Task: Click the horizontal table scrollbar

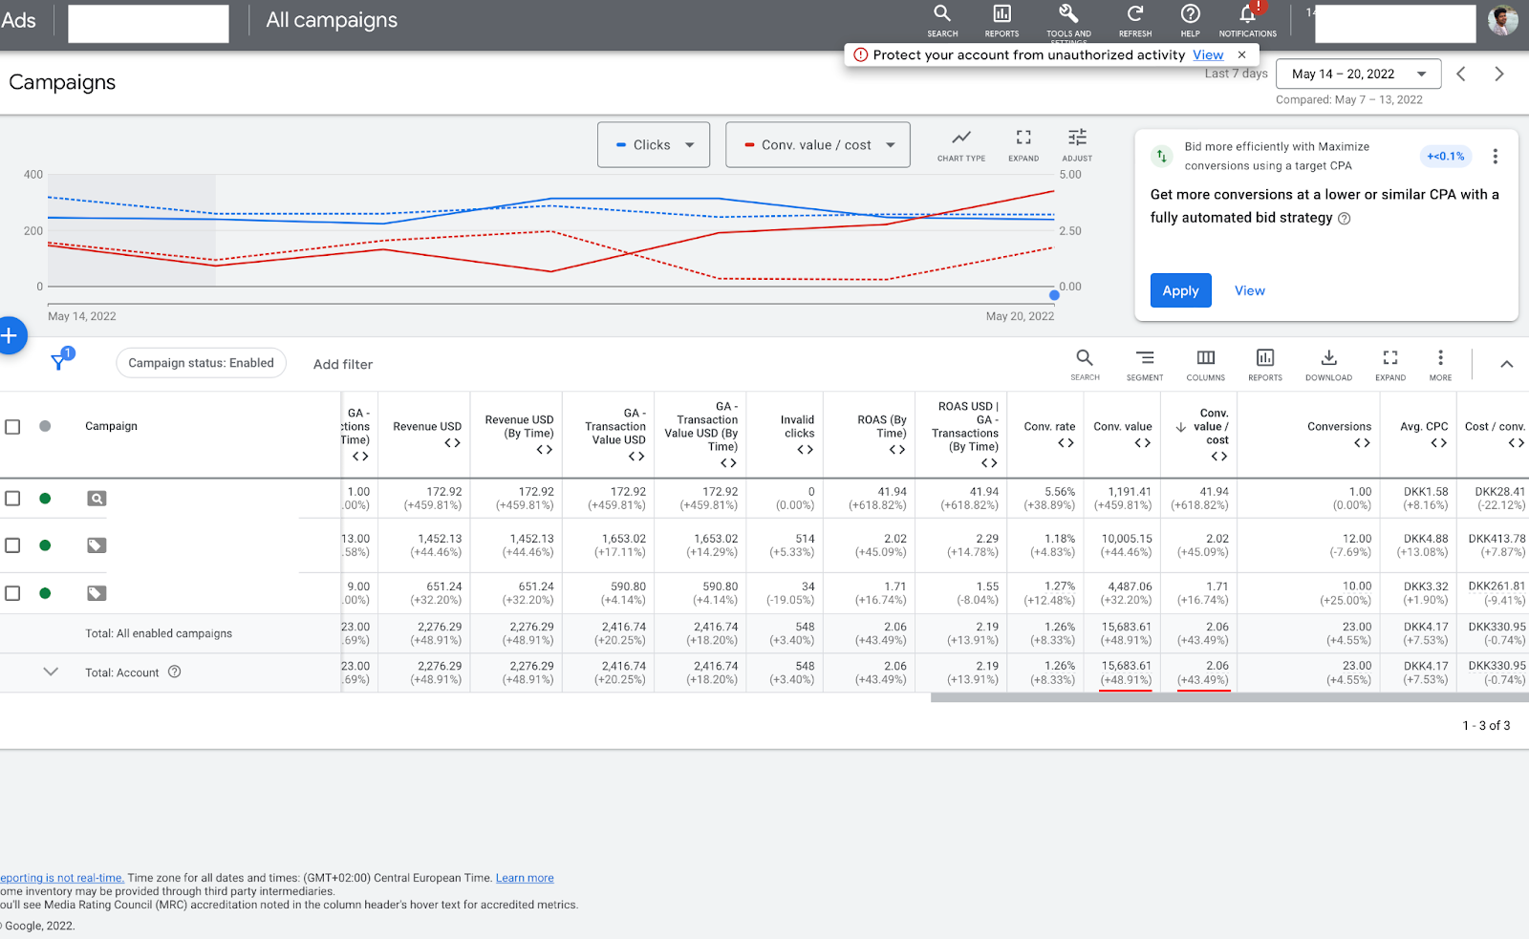Action: (x=1229, y=697)
